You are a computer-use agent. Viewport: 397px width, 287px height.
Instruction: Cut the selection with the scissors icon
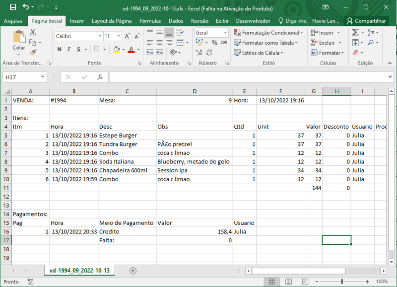pyautogui.click(x=33, y=32)
